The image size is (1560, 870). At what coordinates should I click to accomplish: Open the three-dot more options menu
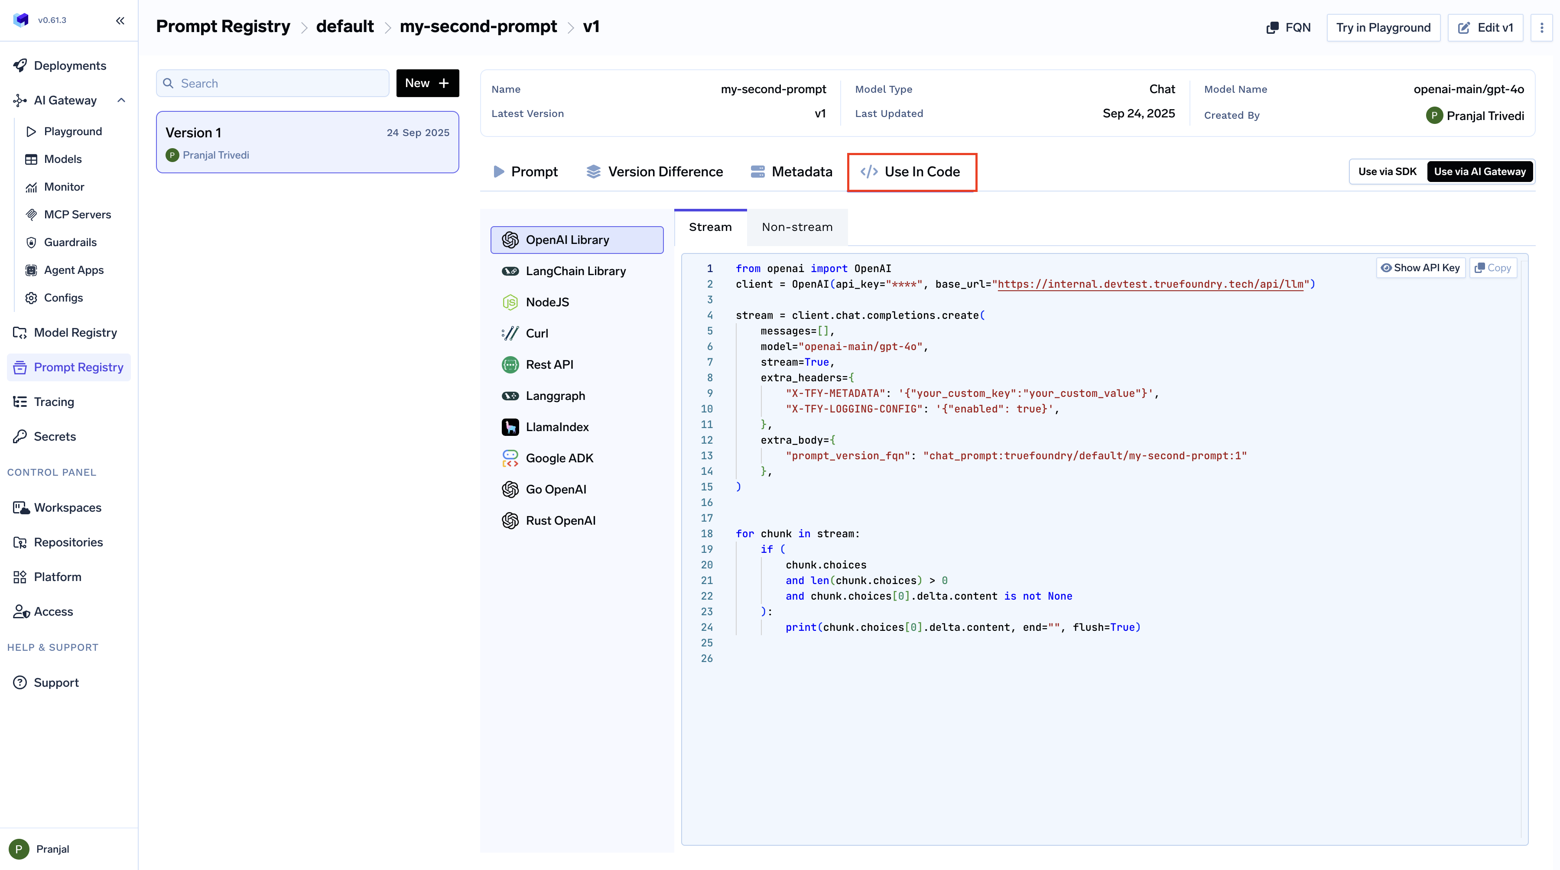[x=1541, y=28]
